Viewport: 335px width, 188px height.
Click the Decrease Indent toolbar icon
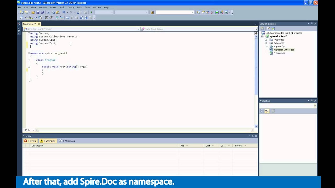(46, 17)
